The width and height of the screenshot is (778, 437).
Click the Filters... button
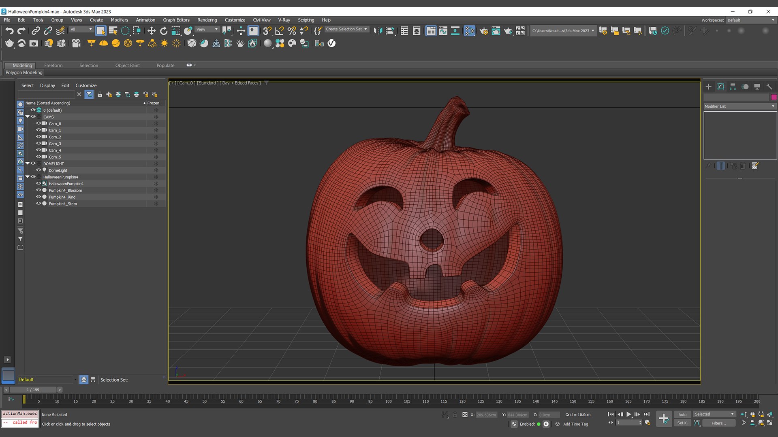[x=718, y=423]
